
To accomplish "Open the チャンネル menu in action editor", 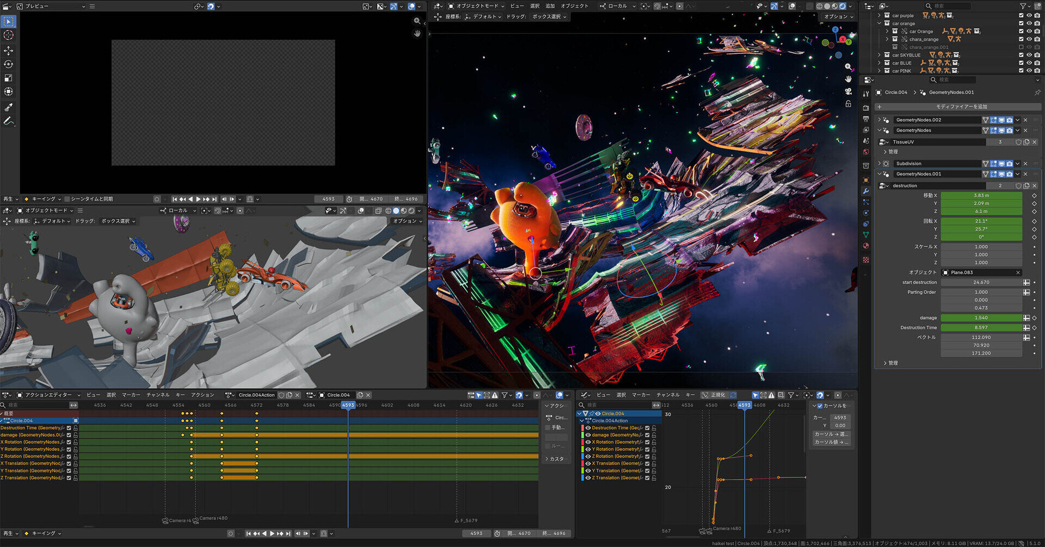I will coord(158,395).
